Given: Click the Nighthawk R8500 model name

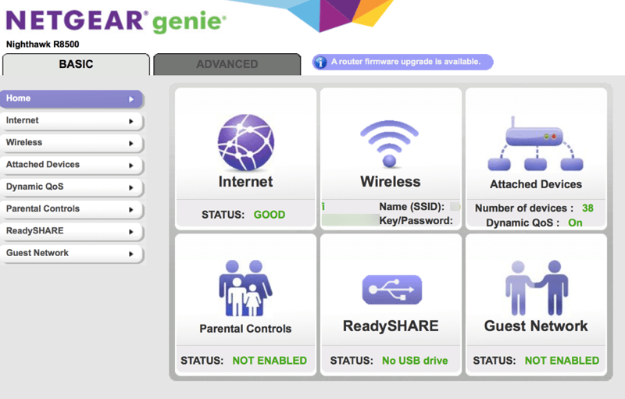Looking at the screenshot, I should pyautogui.click(x=43, y=45).
